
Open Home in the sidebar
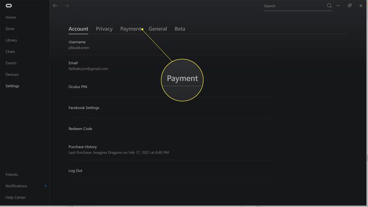tap(11, 18)
